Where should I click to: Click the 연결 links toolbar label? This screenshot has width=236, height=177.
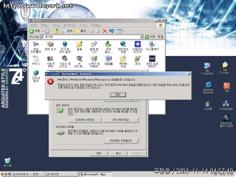tap(160, 37)
